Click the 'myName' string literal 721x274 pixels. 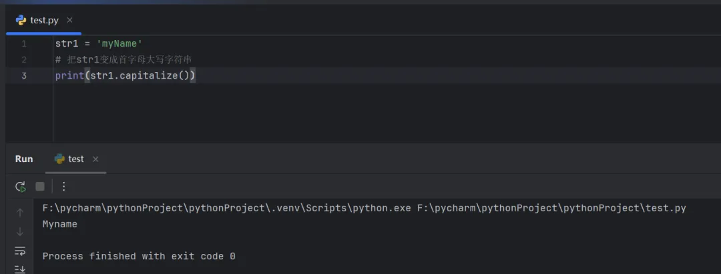click(119, 44)
